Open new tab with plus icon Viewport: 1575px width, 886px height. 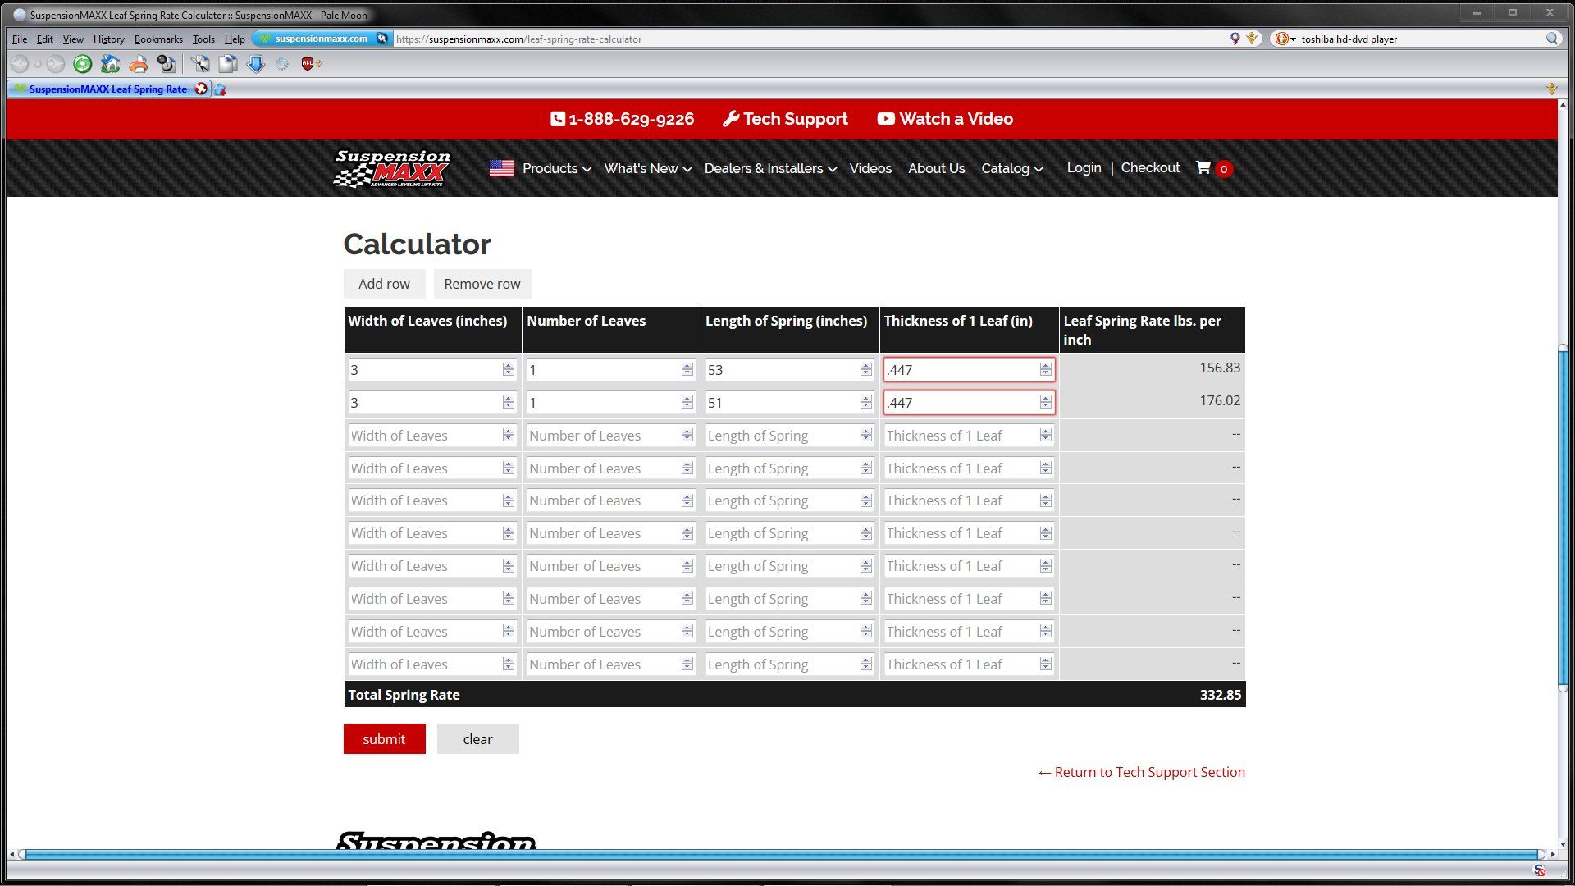point(221,89)
